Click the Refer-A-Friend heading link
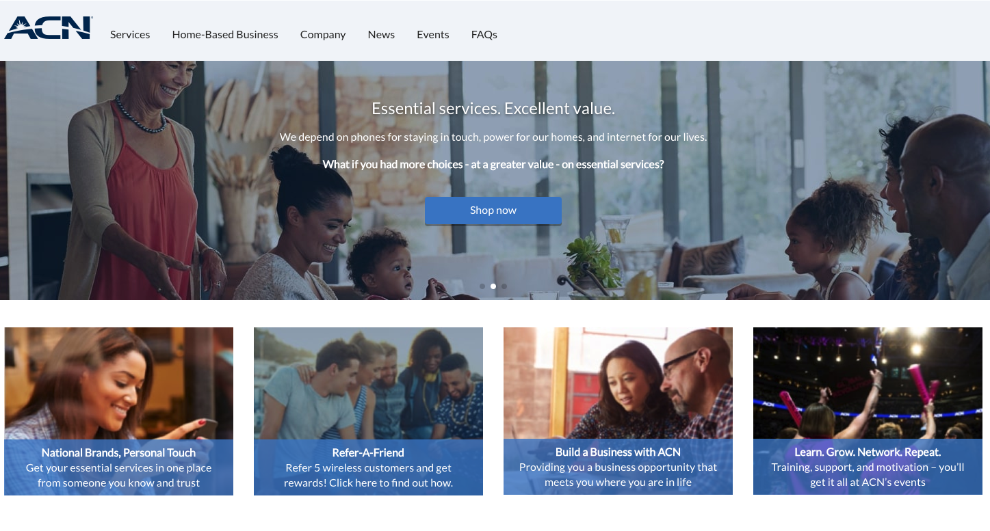This screenshot has height=531, width=990. (x=368, y=452)
